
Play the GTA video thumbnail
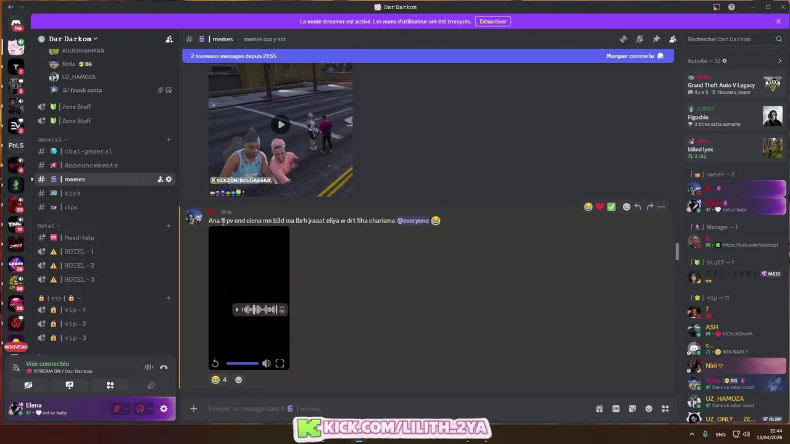coord(281,125)
